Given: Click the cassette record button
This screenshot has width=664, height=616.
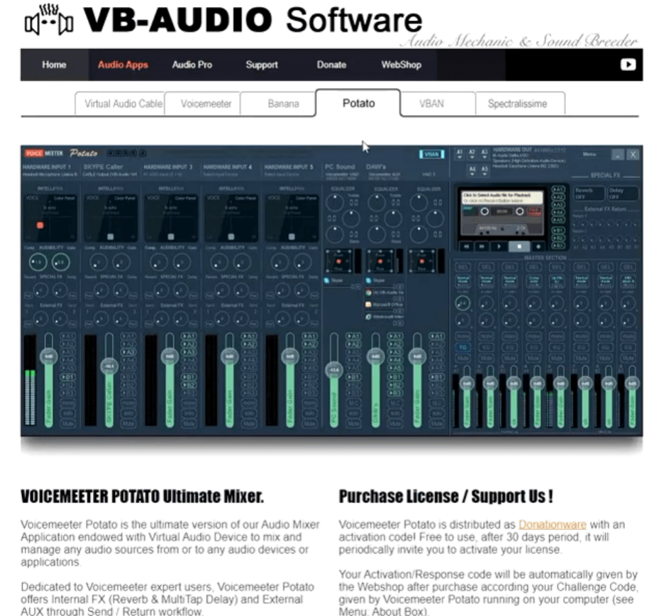Looking at the screenshot, I should [x=538, y=246].
